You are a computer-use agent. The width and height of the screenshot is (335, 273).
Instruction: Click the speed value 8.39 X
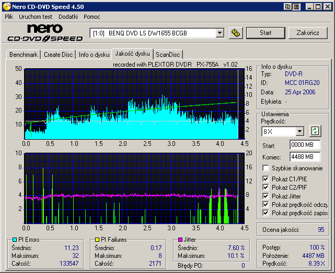point(316,264)
